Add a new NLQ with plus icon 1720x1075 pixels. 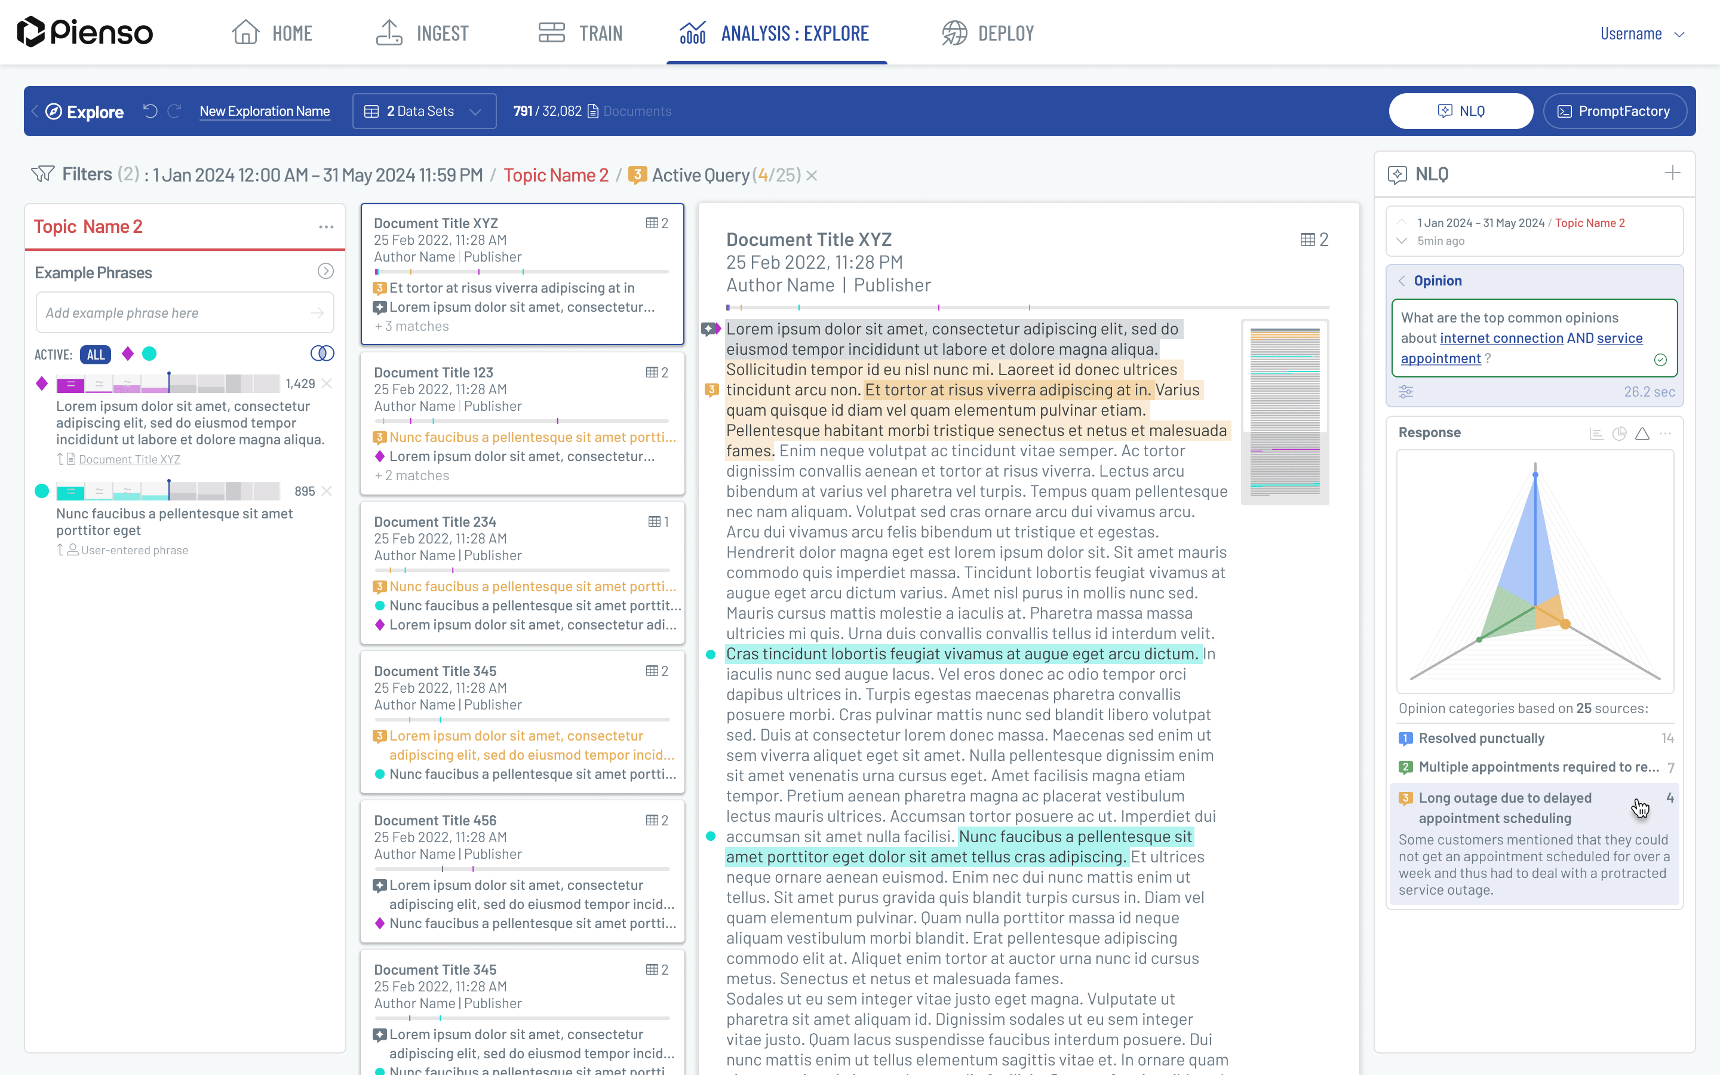click(1672, 173)
